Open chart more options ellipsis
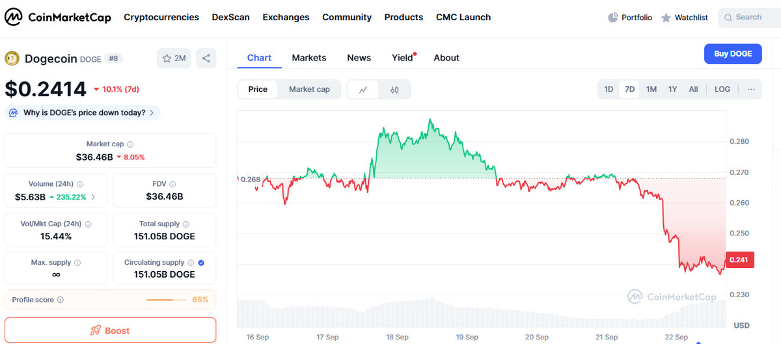Screen dimensions: 781x344 tap(751, 89)
